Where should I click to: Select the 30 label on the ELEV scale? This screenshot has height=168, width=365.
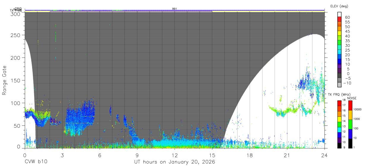(x=347, y=45)
